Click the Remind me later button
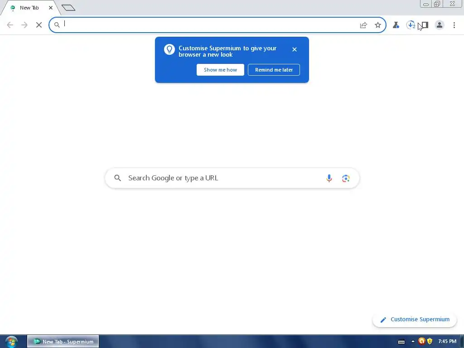The width and height of the screenshot is (464, 348). tap(274, 70)
